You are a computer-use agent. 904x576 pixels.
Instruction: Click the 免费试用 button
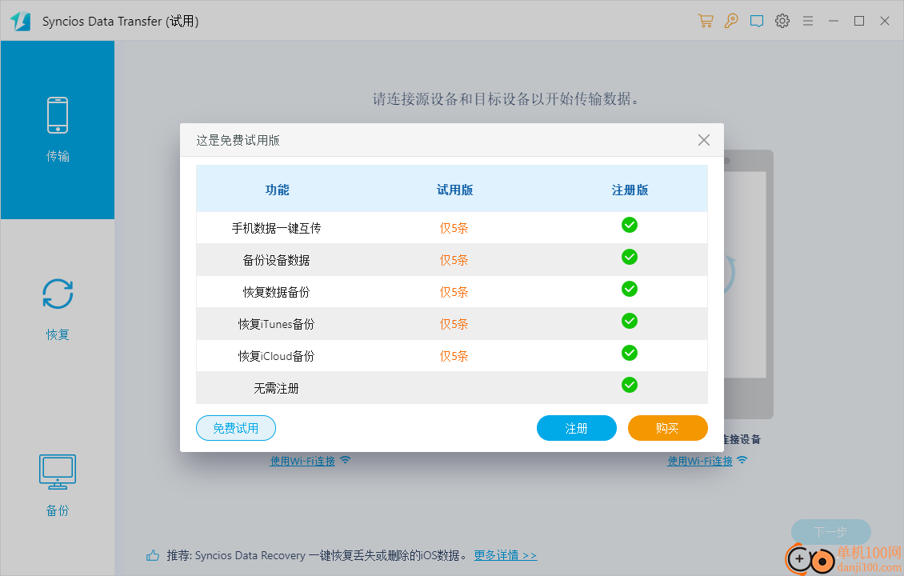point(236,428)
